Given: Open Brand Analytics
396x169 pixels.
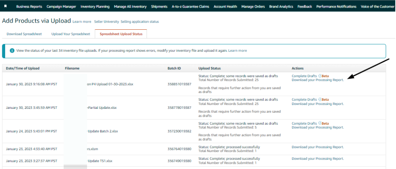Looking at the screenshot, I should click(x=281, y=7).
